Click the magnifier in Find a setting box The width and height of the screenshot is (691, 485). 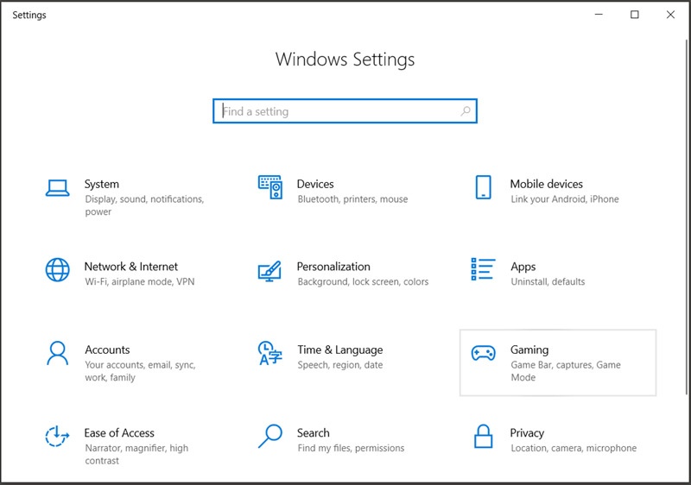[x=466, y=111]
